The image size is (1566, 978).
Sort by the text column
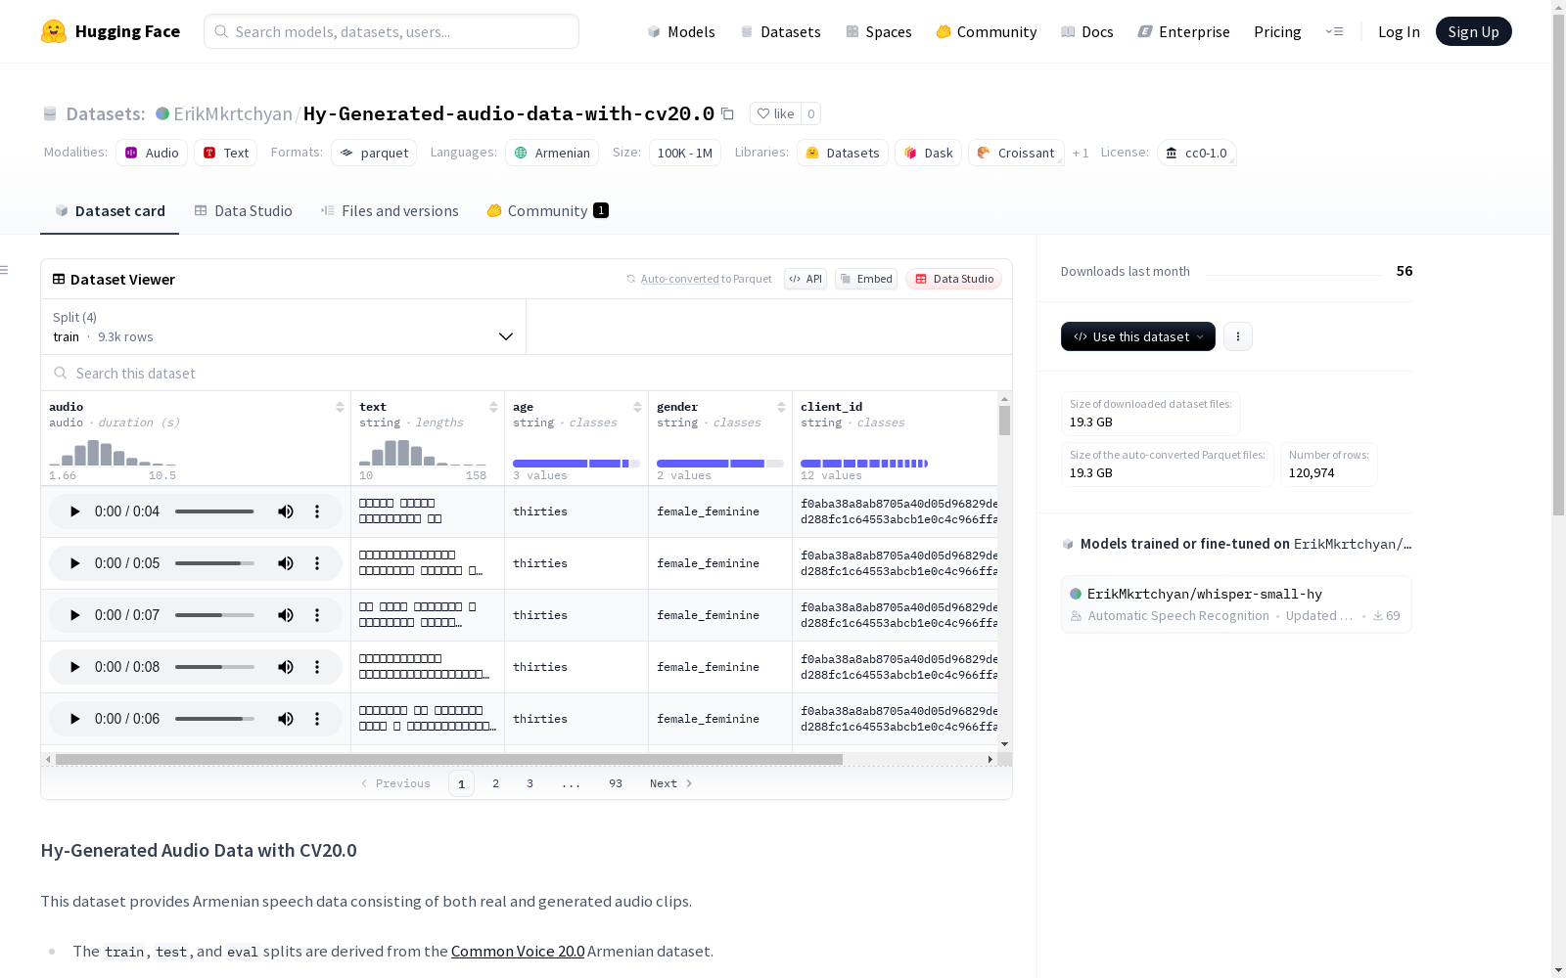coord(493,407)
